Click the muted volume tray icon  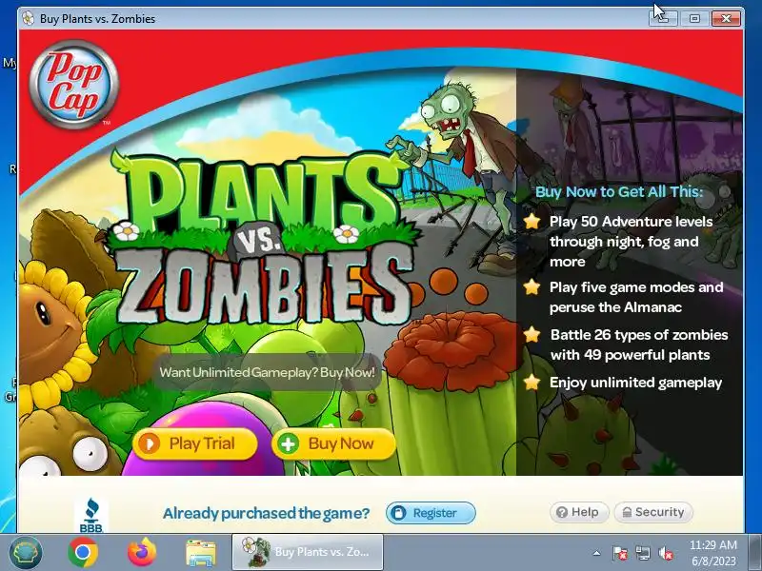click(665, 553)
